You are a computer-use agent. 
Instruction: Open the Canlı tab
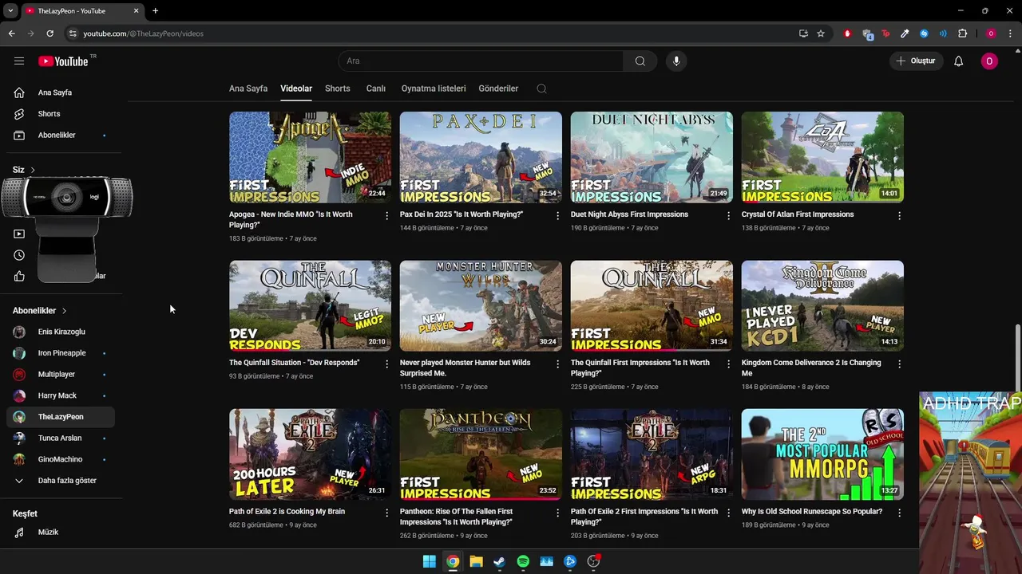point(376,88)
